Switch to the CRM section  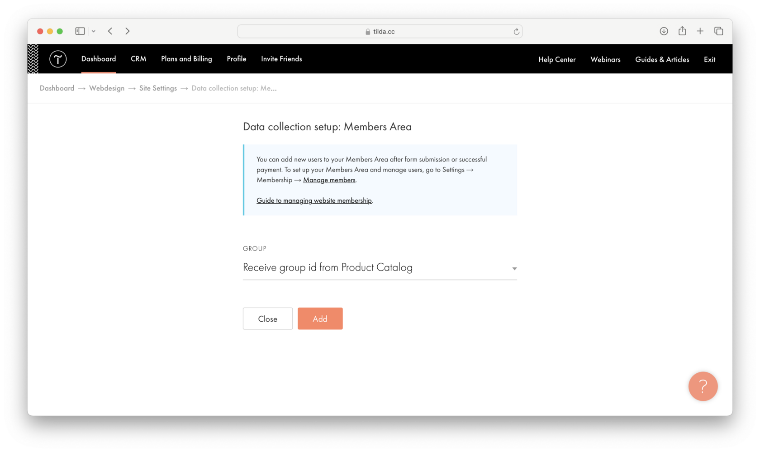tap(138, 59)
